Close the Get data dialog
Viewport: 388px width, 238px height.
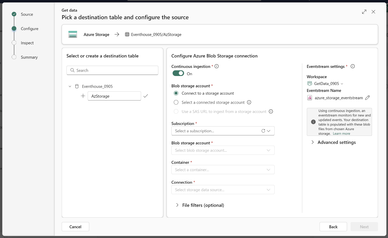click(x=373, y=12)
